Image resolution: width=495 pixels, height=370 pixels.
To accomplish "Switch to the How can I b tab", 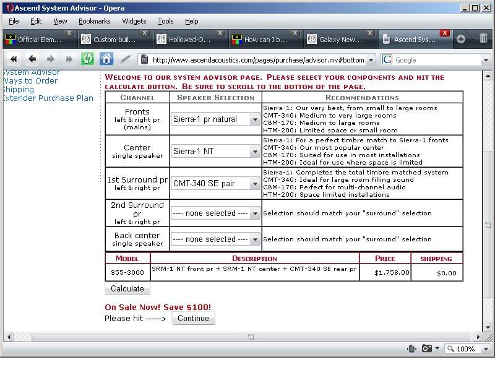I will click(265, 40).
